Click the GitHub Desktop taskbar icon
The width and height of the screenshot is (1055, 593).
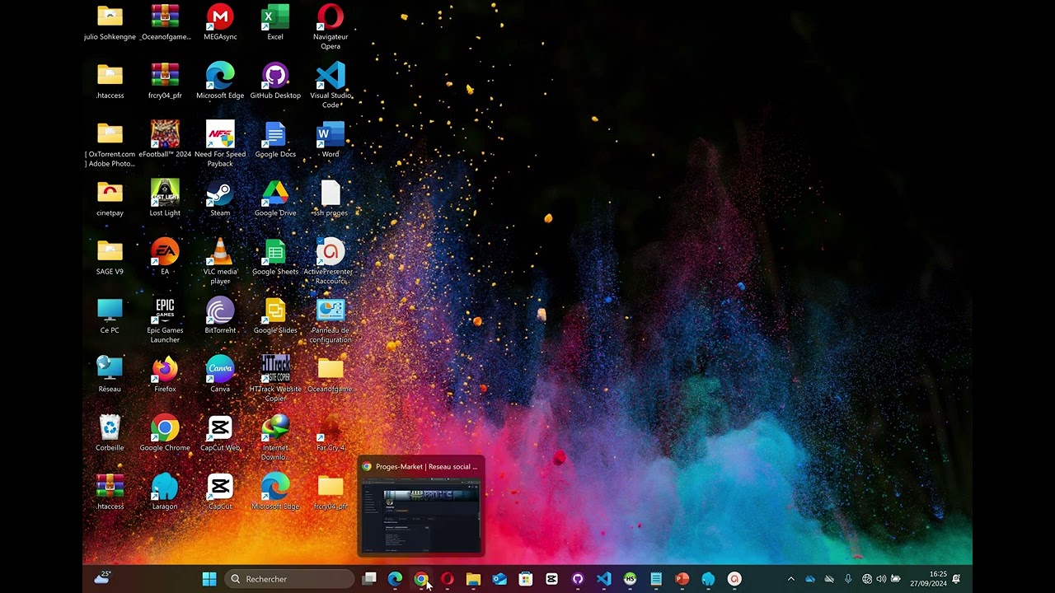(578, 579)
